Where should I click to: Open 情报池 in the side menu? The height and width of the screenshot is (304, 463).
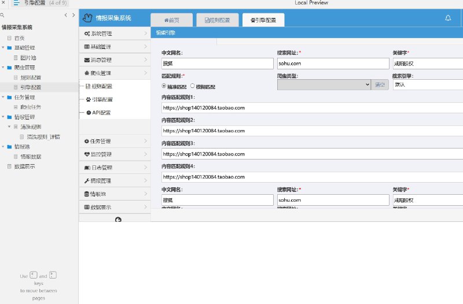pos(115,194)
